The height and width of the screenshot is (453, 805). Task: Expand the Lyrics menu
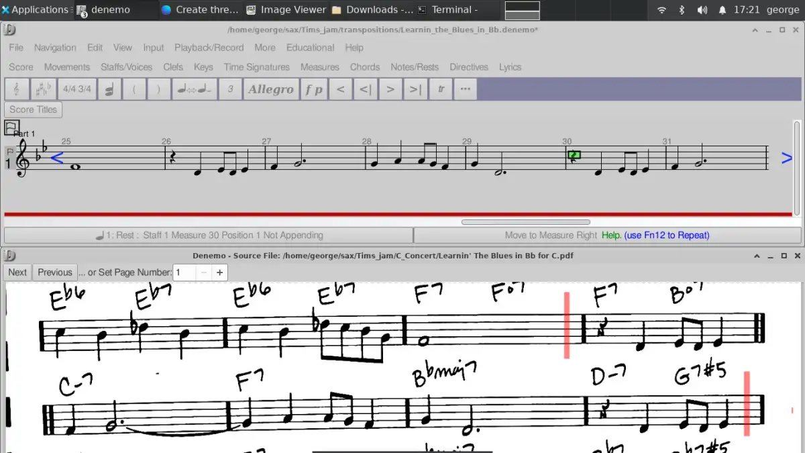[510, 67]
